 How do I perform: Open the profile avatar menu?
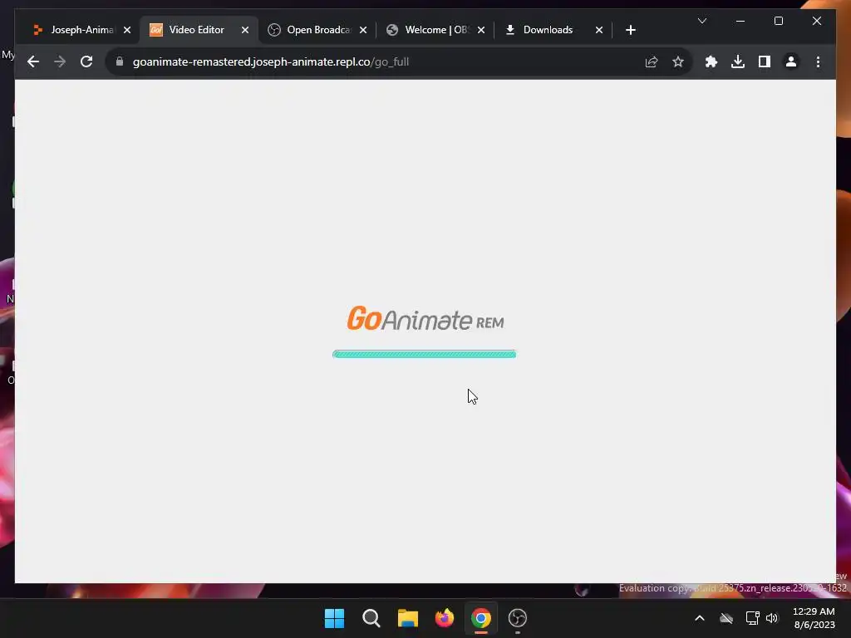pos(791,61)
